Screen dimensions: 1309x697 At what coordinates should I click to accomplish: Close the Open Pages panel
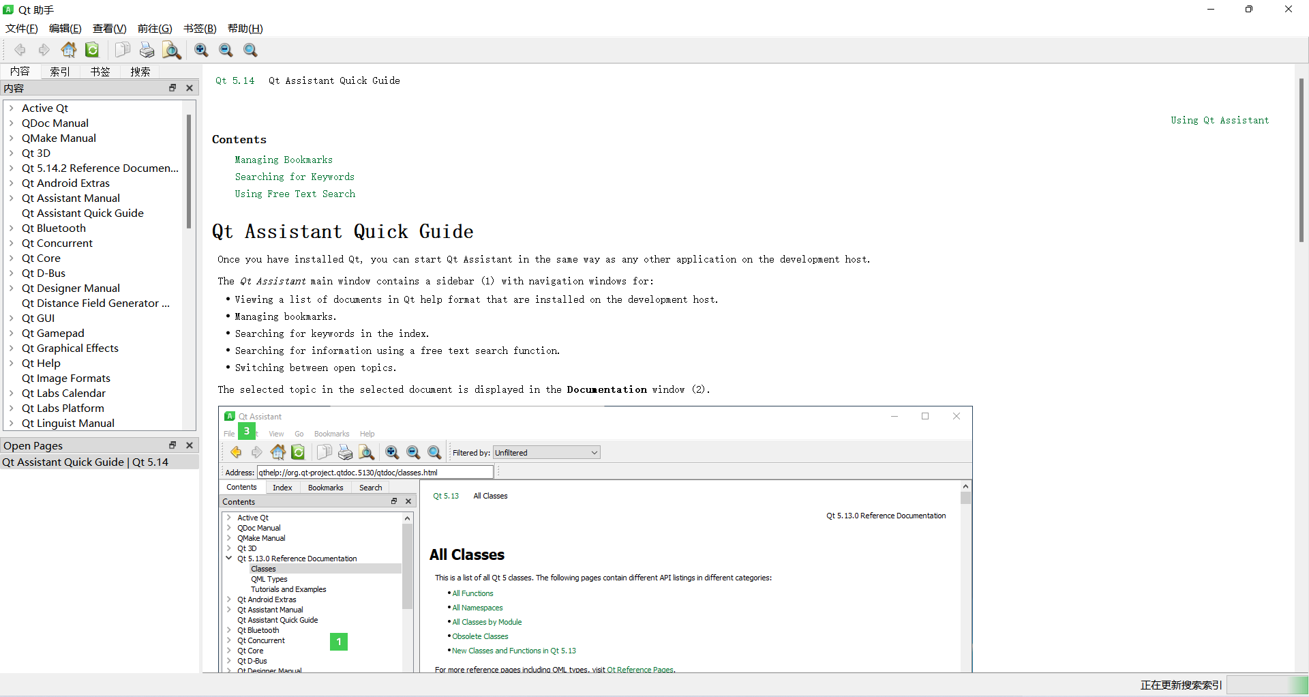pyautogui.click(x=190, y=445)
